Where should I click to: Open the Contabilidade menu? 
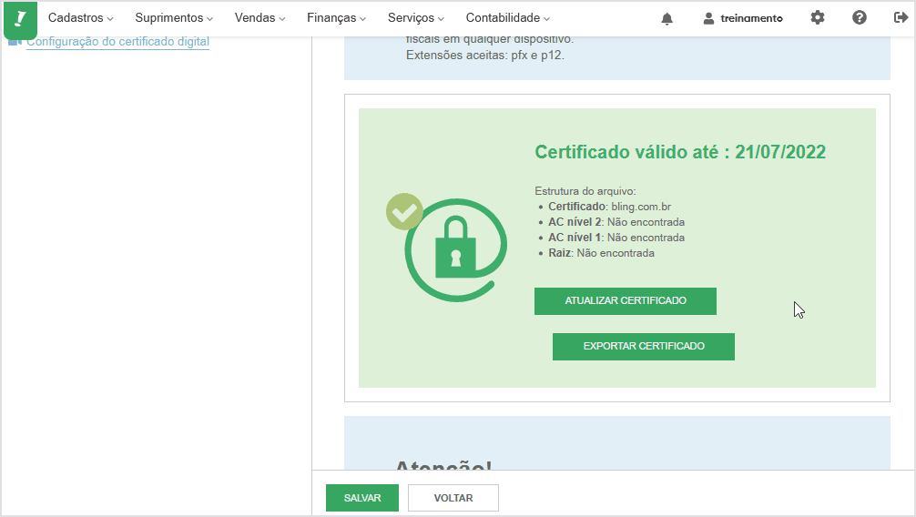[508, 18]
